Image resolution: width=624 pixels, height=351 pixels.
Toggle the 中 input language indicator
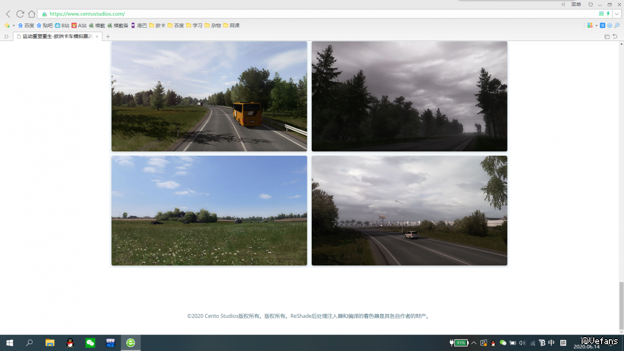pos(551,343)
